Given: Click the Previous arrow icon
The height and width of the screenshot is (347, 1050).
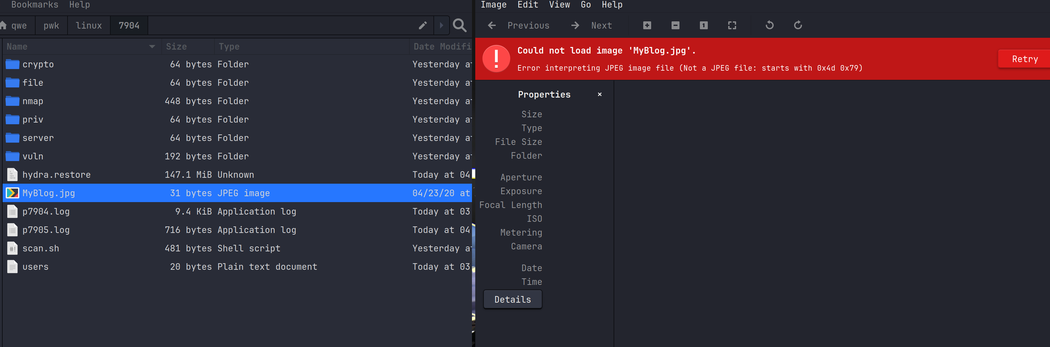Looking at the screenshot, I should point(492,25).
